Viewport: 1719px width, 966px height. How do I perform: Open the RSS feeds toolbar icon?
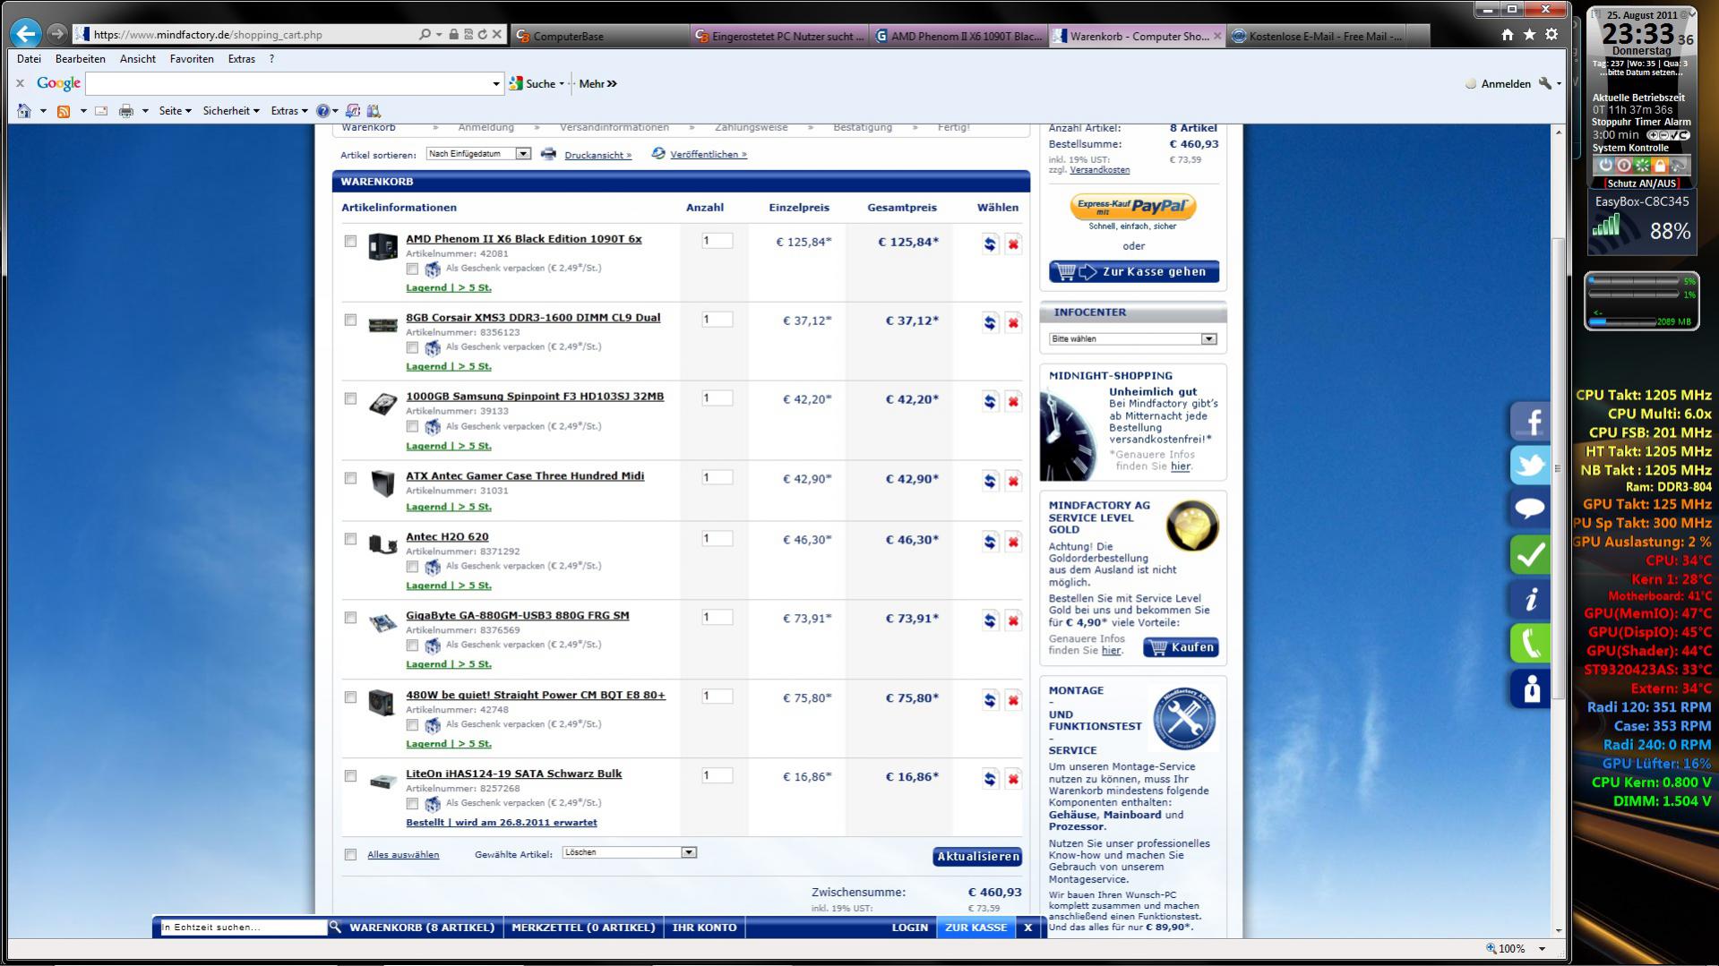click(x=64, y=111)
